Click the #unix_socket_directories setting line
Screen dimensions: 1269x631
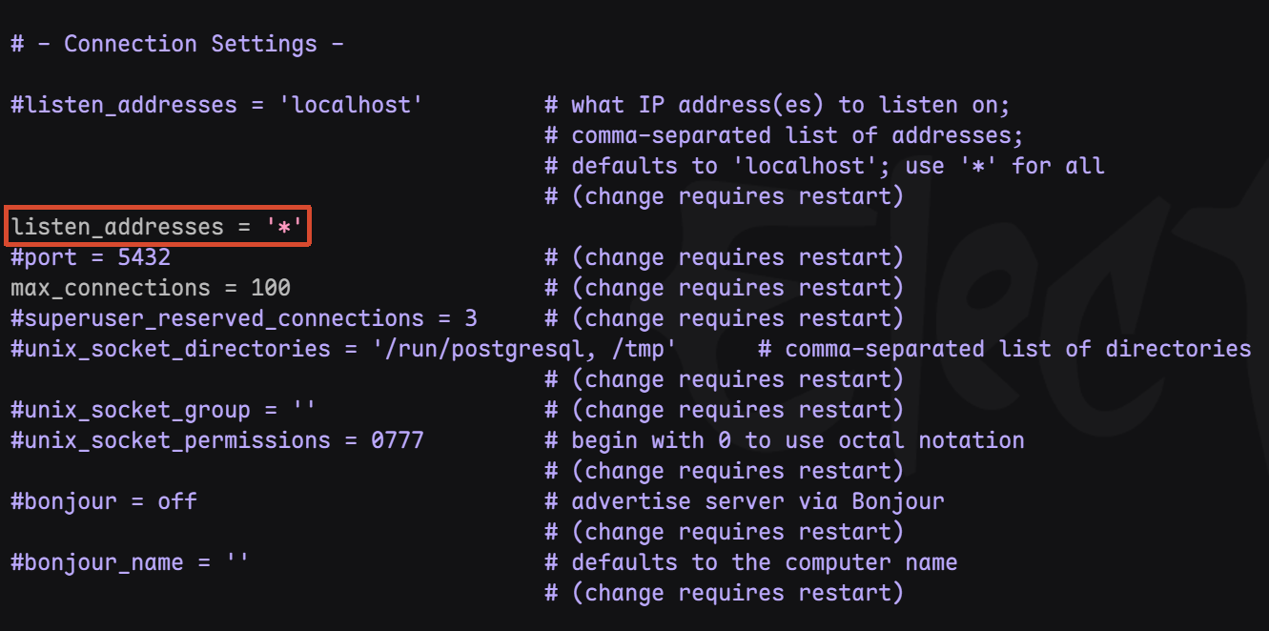click(343, 349)
